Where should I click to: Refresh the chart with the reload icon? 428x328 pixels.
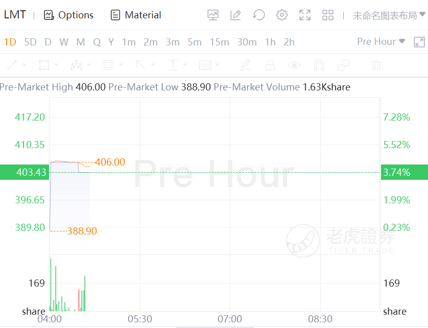pos(259,15)
